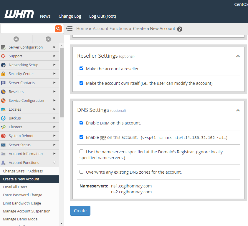Image resolution: width=248 pixels, height=226 pixels.
Task: Click the Security Center padlock icon
Action: click(x=3, y=74)
